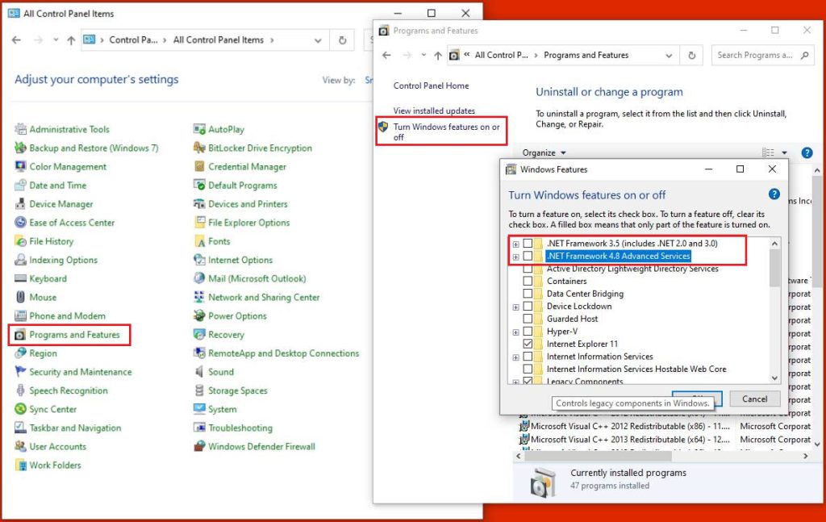Open the Programs and Features icon
Screen dimensions: 826x522
point(20,335)
